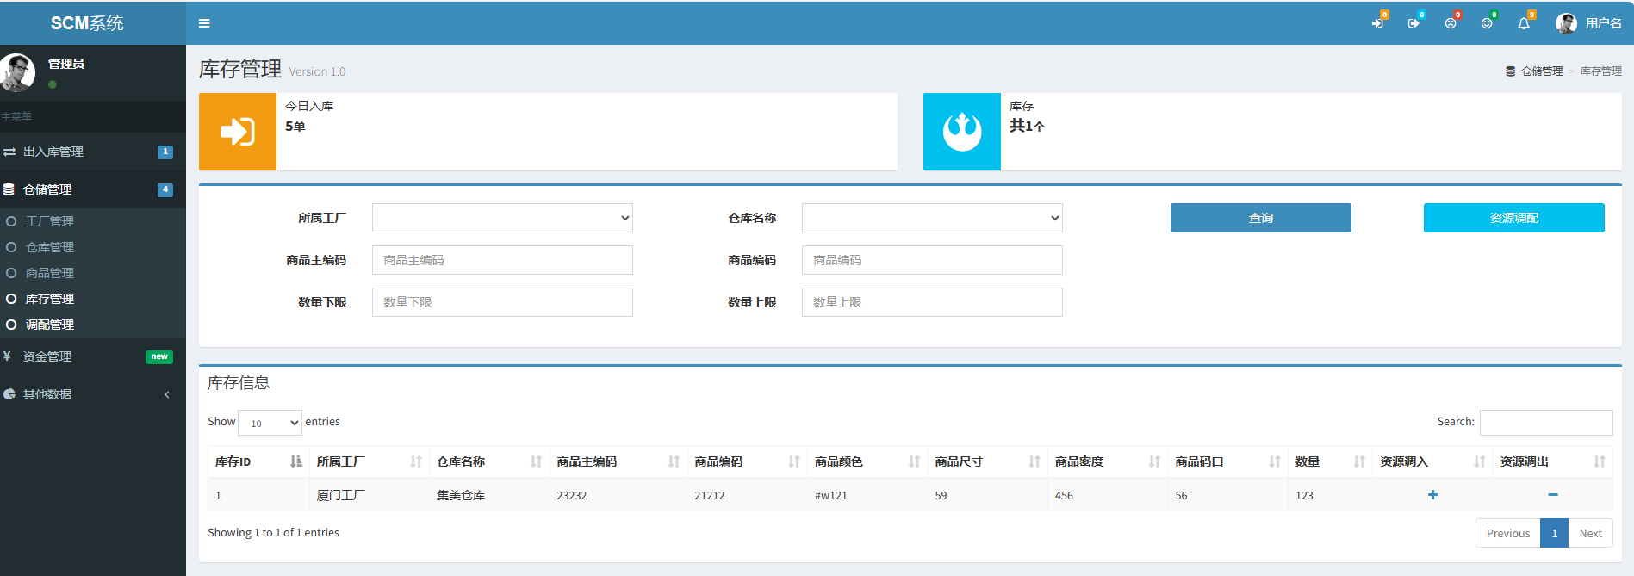Toggle the sidebar with the hamburger icon

[204, 23]
